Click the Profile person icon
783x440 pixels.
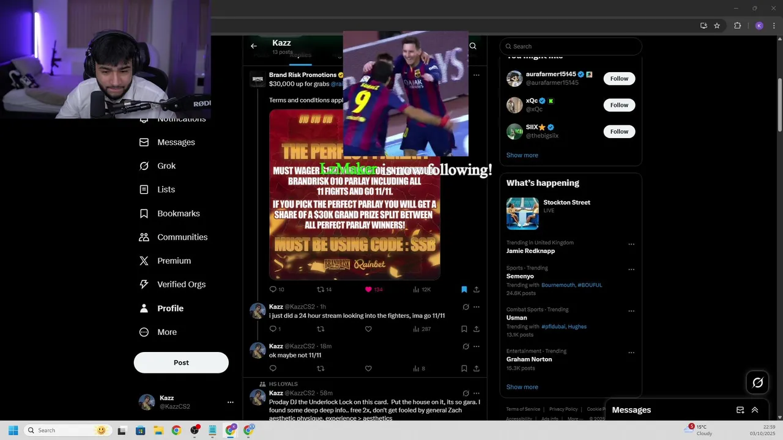144,308
